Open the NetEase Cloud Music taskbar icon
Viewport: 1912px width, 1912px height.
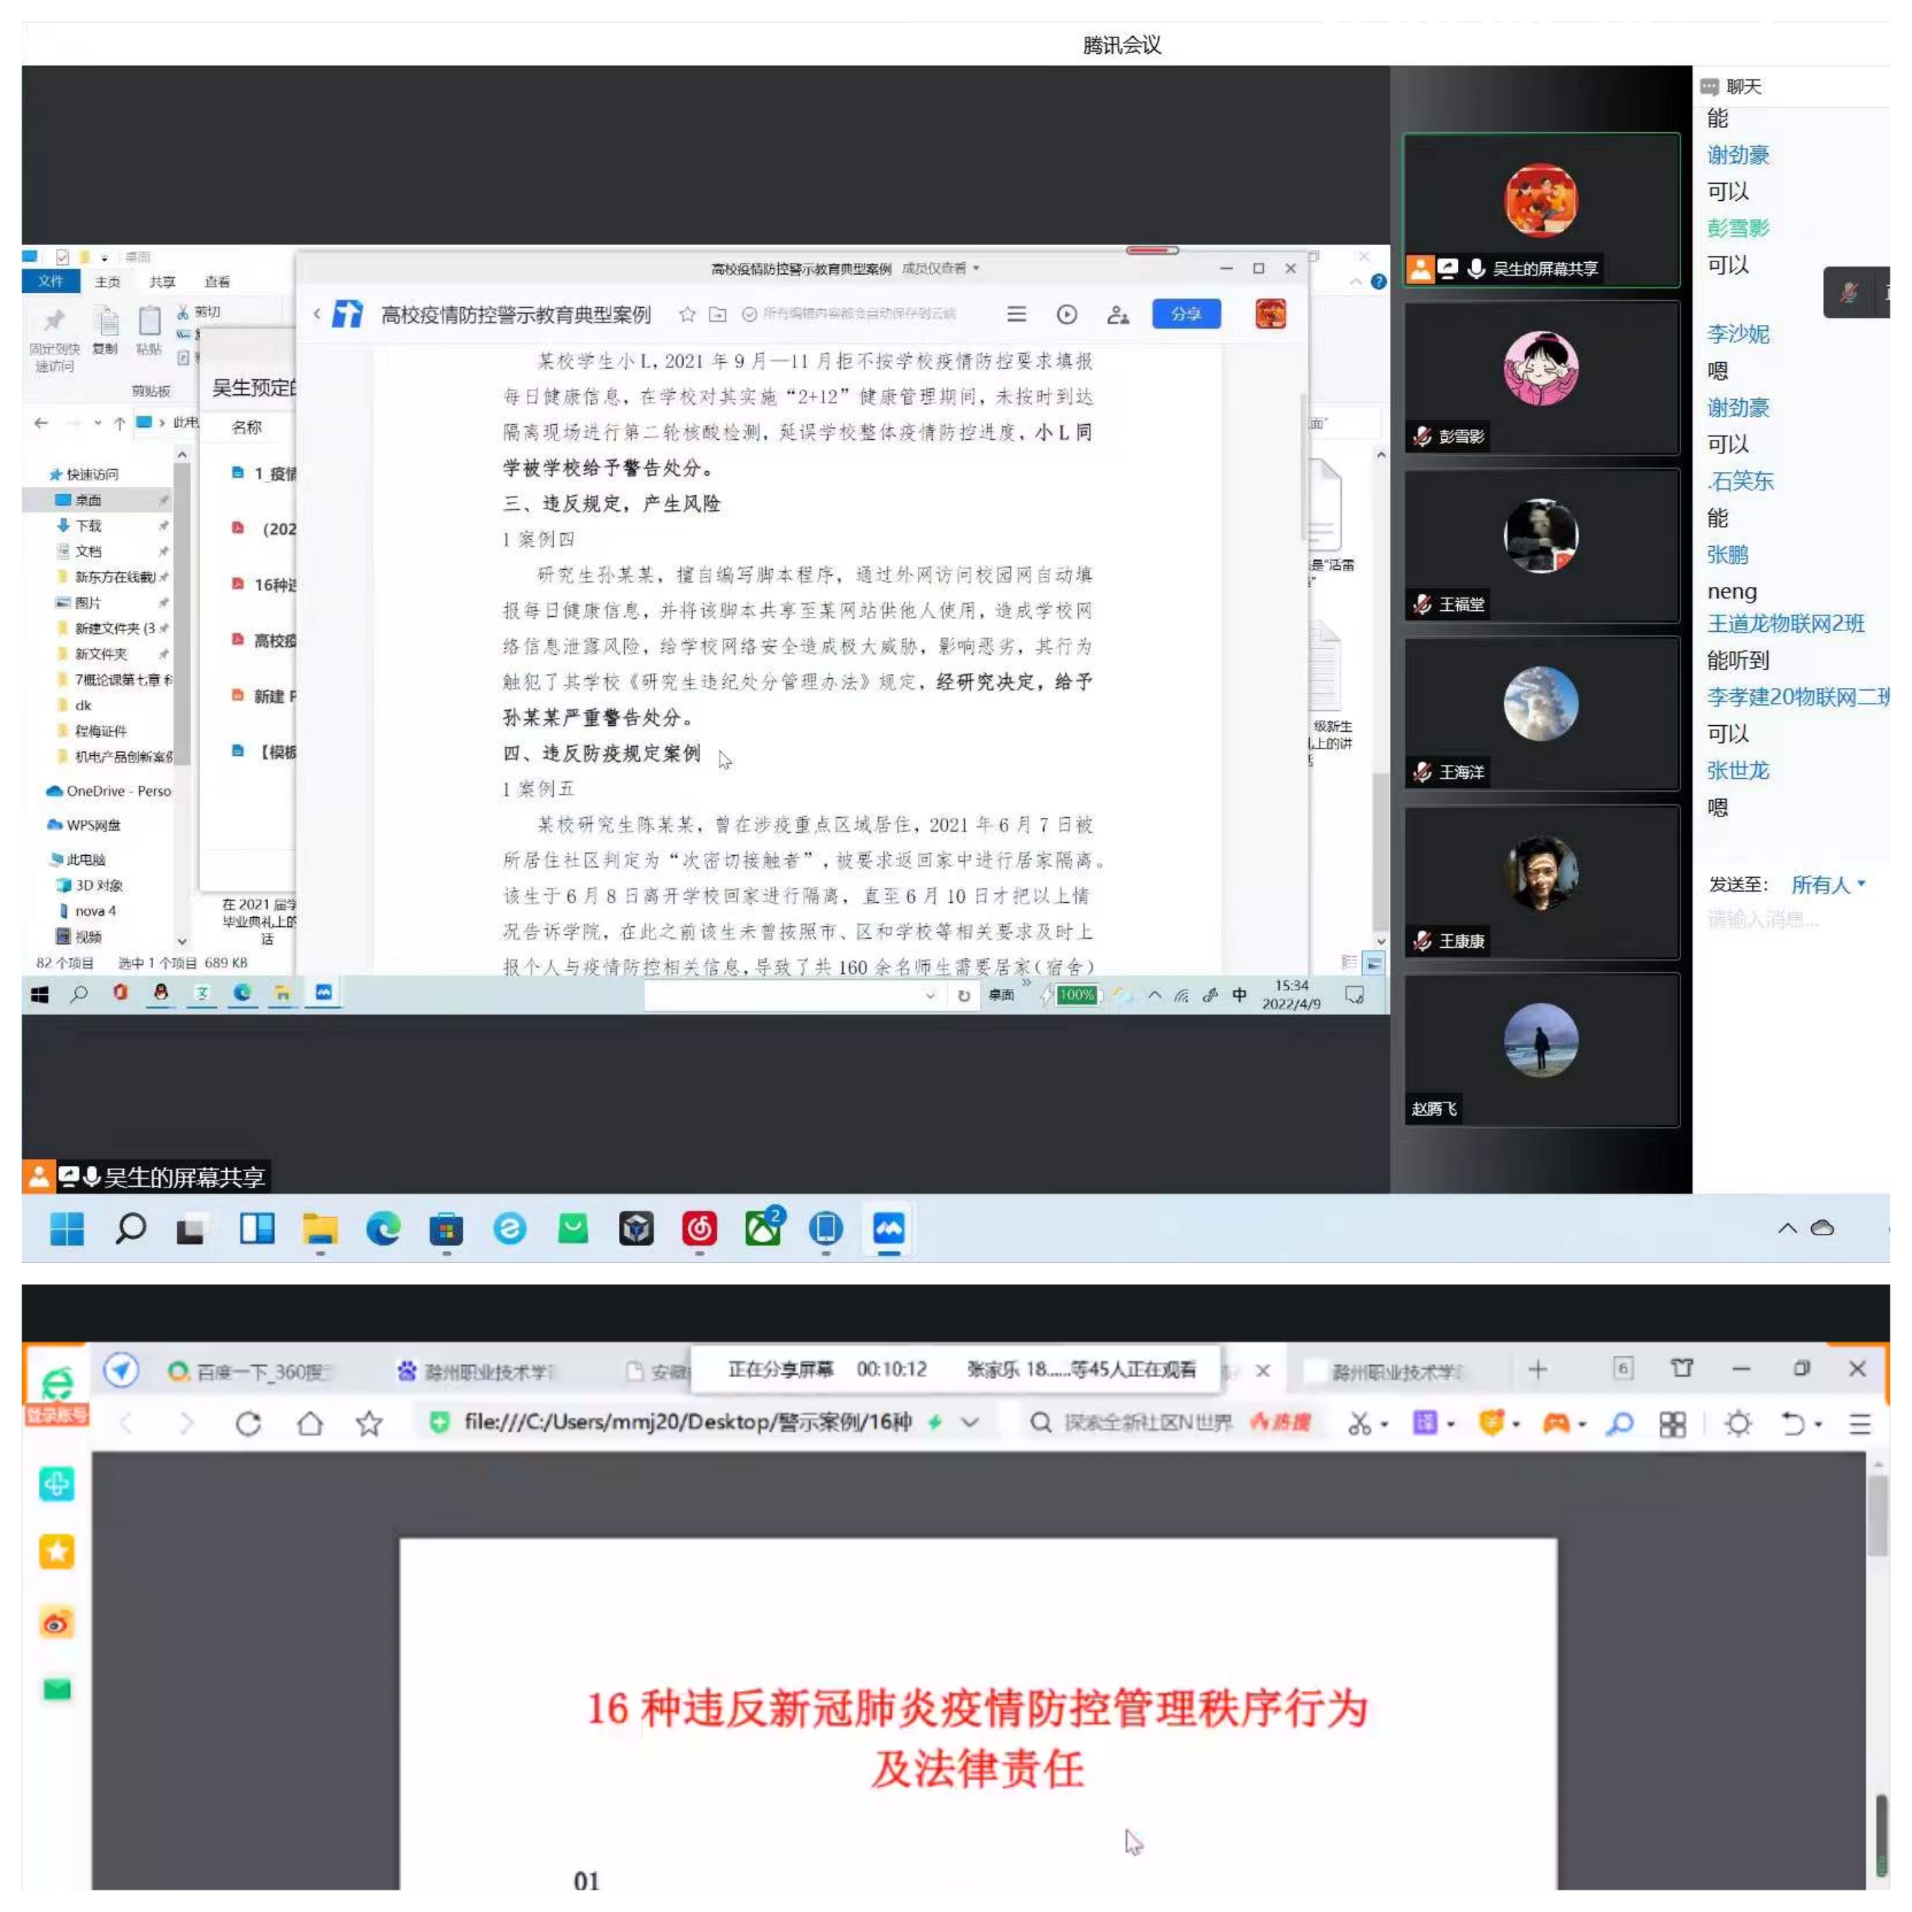[x=698, y=1228]
